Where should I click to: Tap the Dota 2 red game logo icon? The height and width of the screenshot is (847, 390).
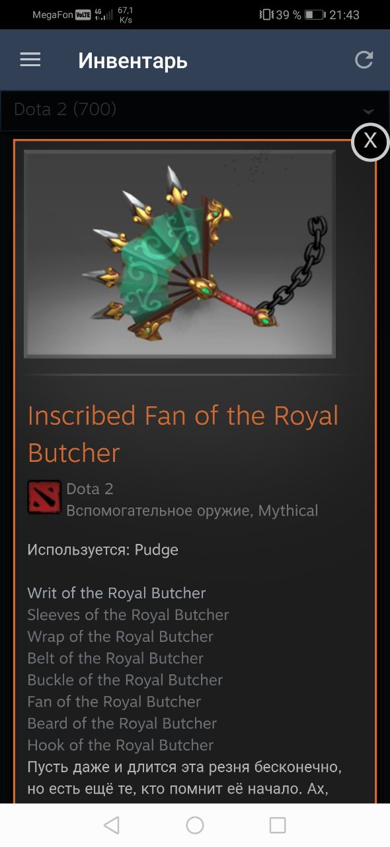[x=44, y=498]
